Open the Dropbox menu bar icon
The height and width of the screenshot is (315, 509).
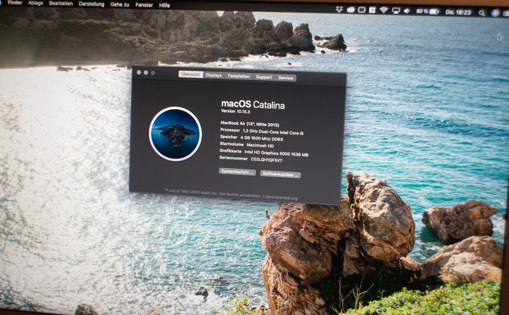(339, 10)
